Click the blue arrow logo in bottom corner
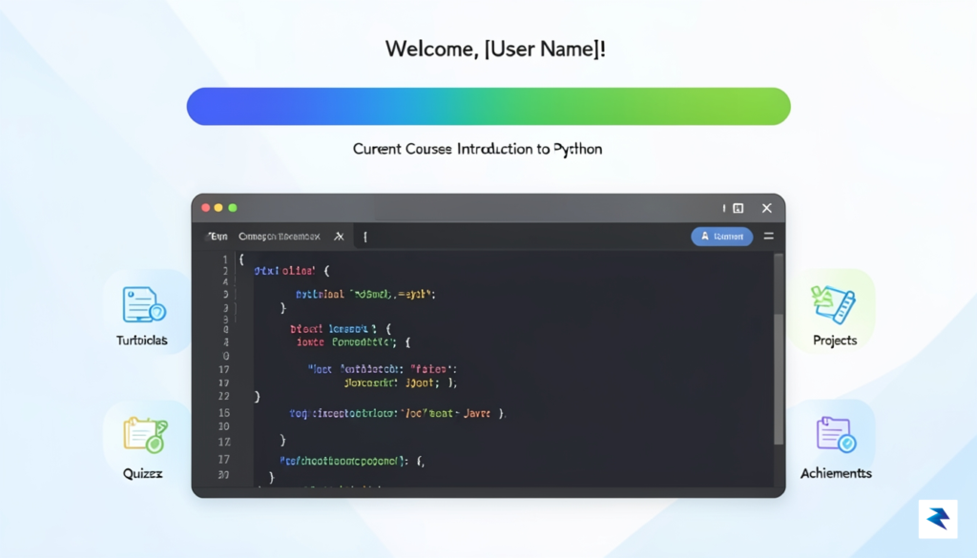Image resolution: width=977 pixels, height=558 pixels. pos(937,518)
